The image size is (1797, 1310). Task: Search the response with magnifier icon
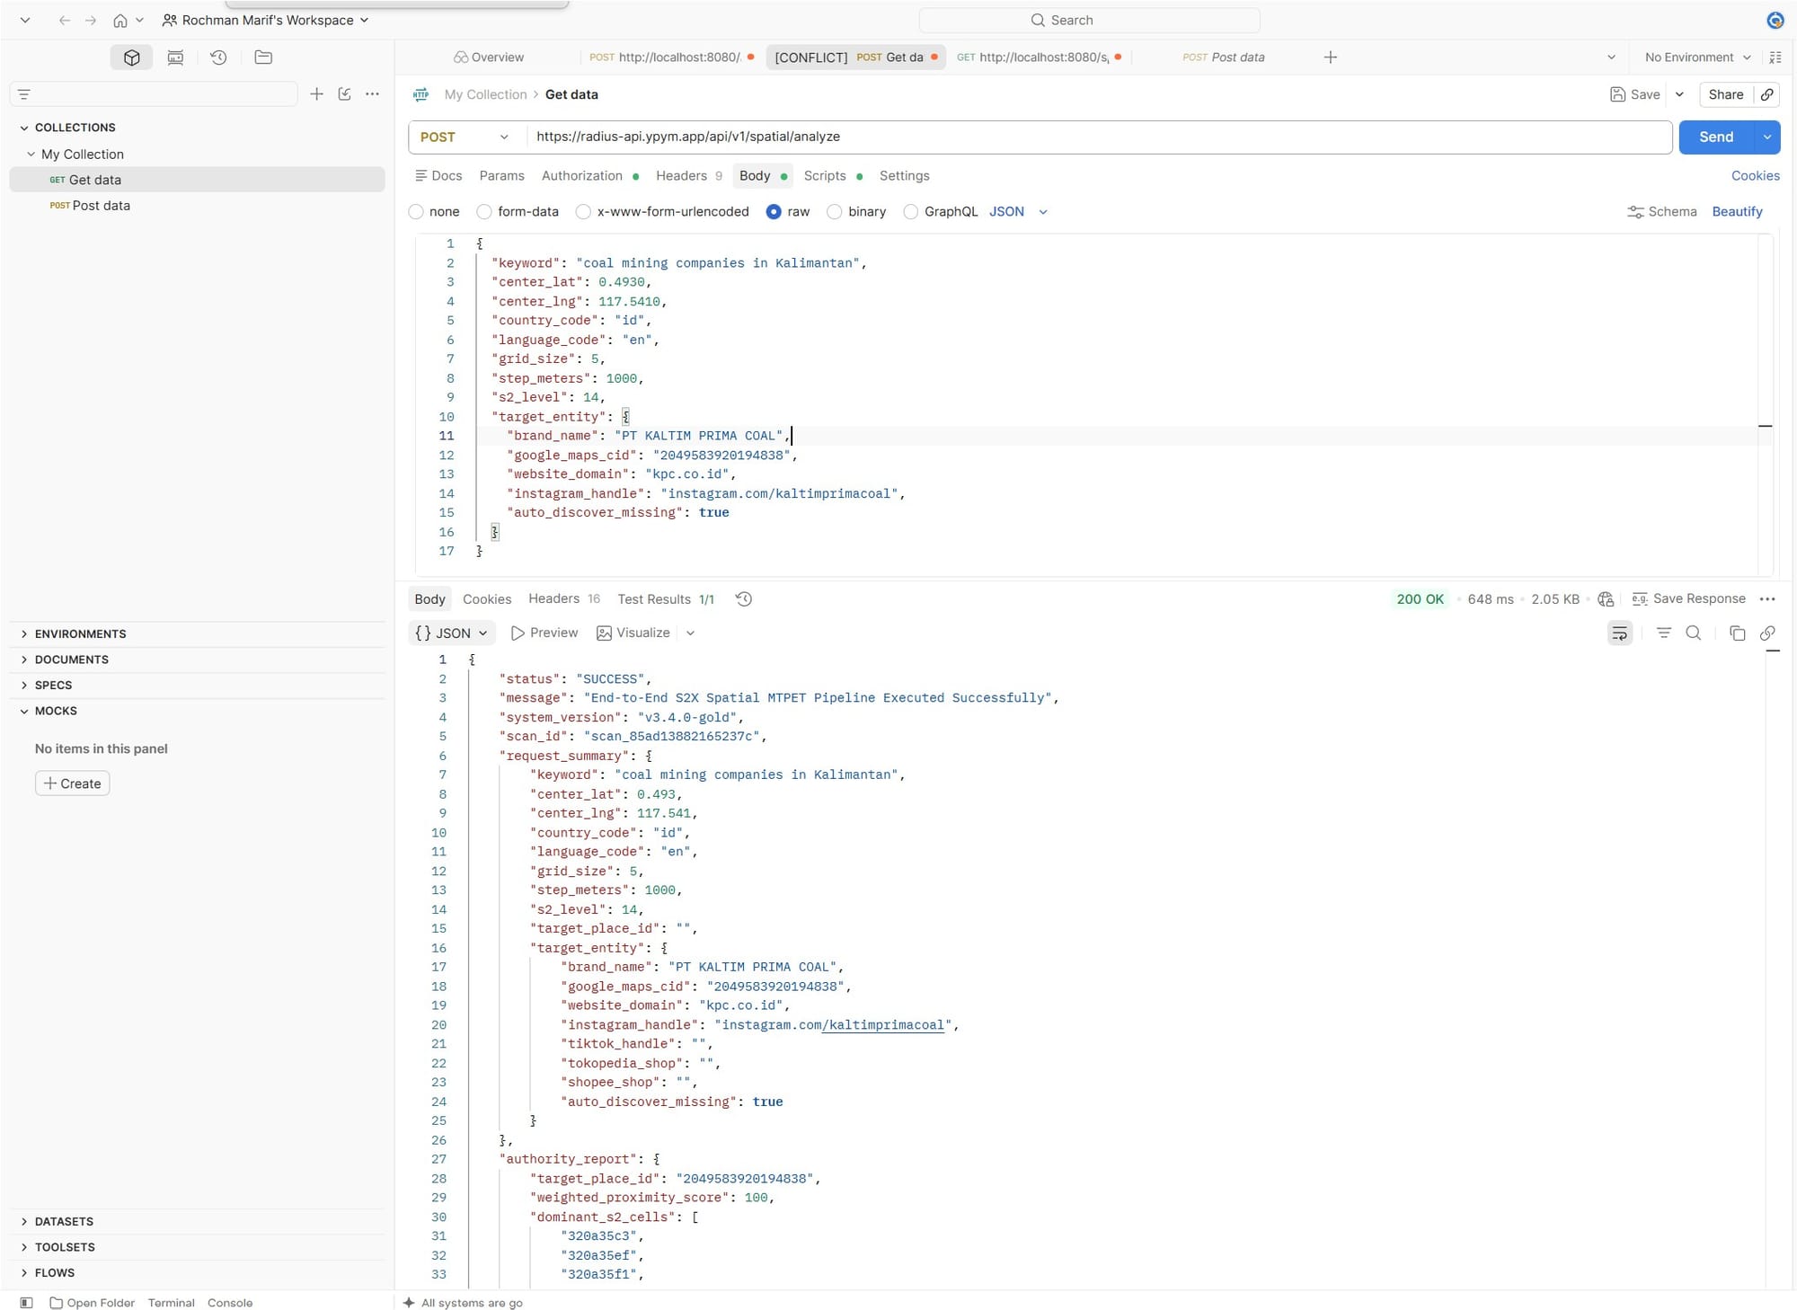coord(1694,633)
